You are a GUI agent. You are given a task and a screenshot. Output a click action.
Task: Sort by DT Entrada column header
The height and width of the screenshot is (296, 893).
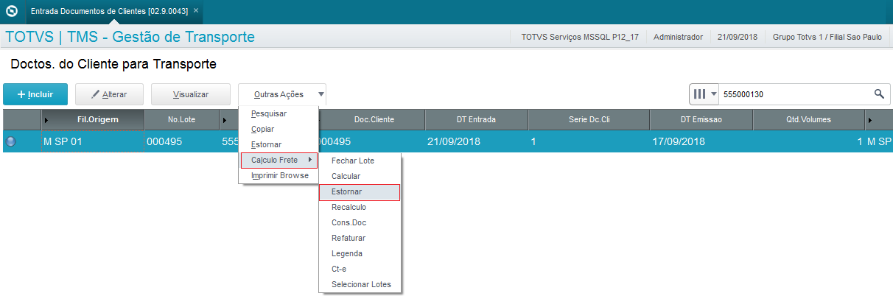point(476,119)
